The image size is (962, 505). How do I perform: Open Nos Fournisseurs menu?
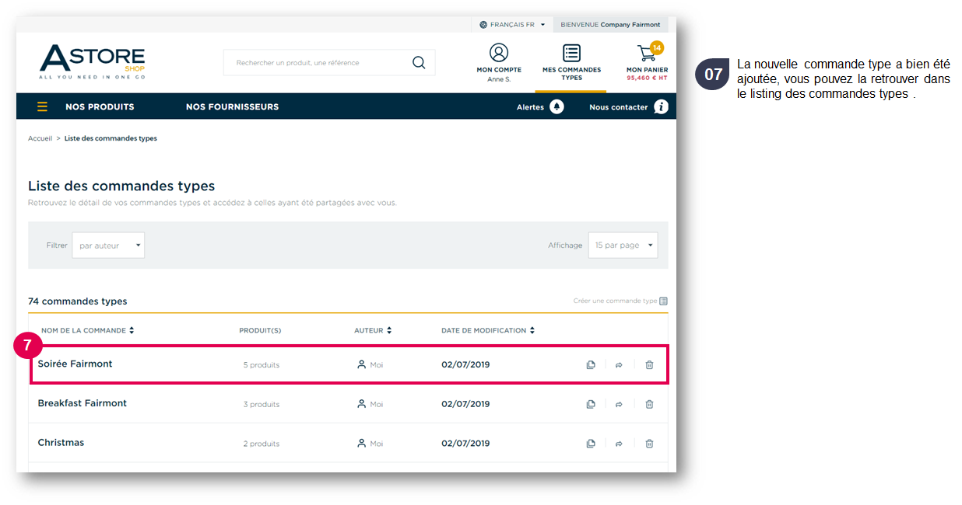(x=232, y=107)
